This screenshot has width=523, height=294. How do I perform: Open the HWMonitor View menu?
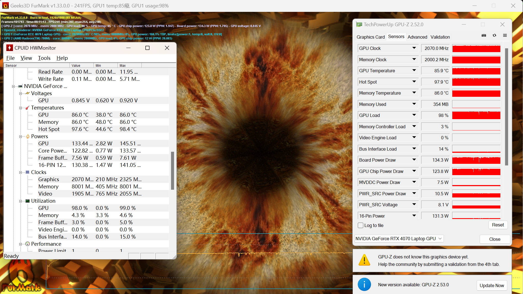(x=26, y=58)
